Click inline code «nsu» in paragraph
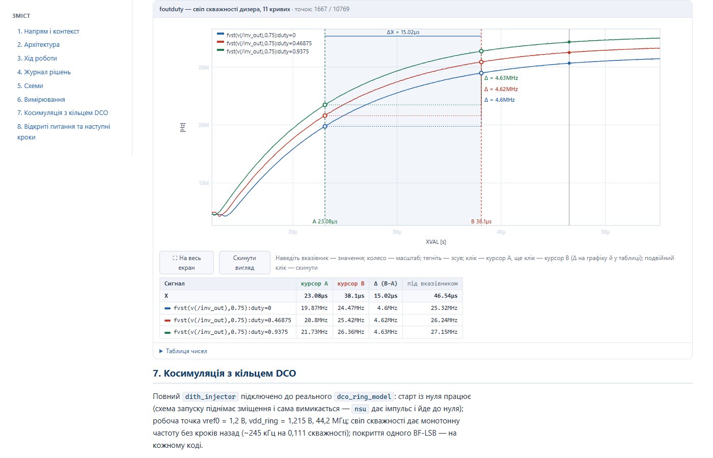This screenshot has width=713, height=458. point(361,409)
